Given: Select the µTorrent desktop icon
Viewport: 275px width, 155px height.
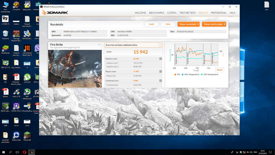Looking at the screenshot, I should [27, 78].
